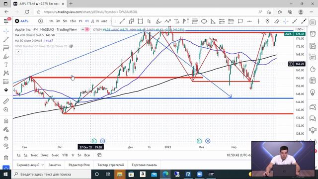Toggle lock all drawing tools

coord(6,138)
